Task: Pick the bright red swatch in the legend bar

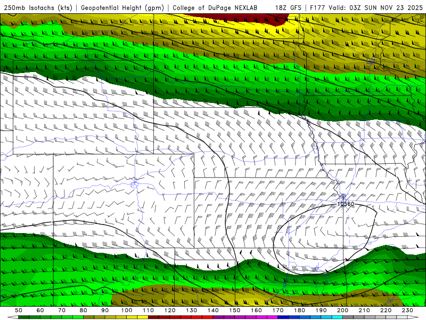Action: [208, 317]
